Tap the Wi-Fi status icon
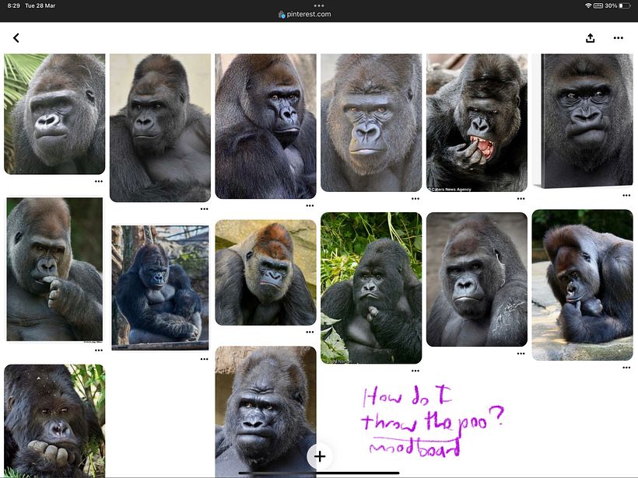The width and height of the screenshot is (638, 478). pos(588,5)
